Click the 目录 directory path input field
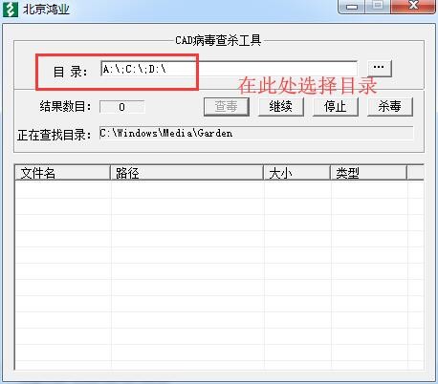Viewport: 438px width, 384px height. (229, 69)
